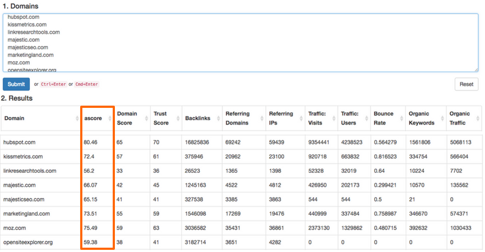Viewport: 485px width, 252px height.
Task: Click ascore value 65.15
Action: [90, 199]
